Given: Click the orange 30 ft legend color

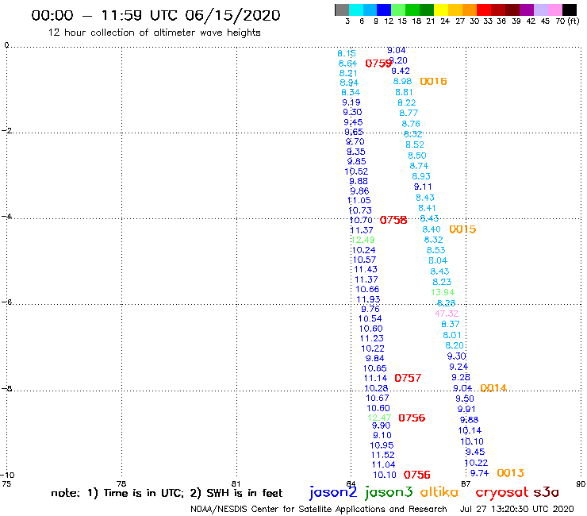Looking at the screenshot, I should (x=470, y=10).
